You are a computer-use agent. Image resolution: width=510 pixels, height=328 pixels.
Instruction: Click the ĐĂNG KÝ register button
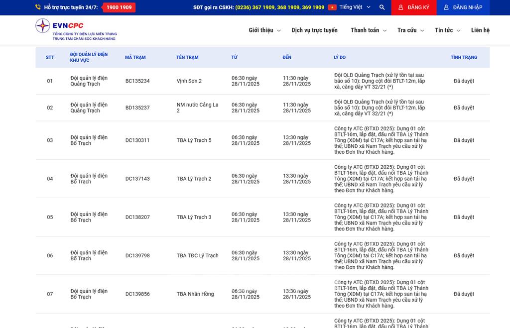click(x=414, y=7)
